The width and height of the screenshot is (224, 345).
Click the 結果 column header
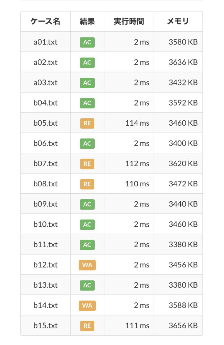pyautogui.click(x=87, y=21)
